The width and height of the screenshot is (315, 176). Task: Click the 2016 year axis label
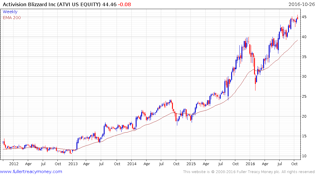250,164
